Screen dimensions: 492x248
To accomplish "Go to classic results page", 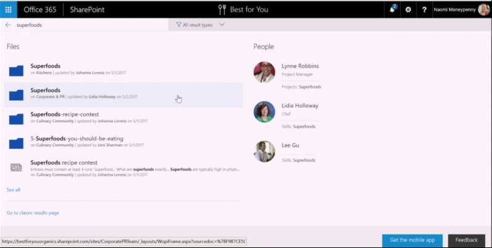I will [x=33, y=212].
